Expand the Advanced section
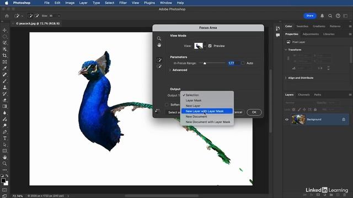353x198 pixels. pyautogui.click(x=170, y=70)
